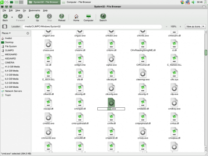Switch to System32 - File Browser taskbar window
This screenshot has height=156, width=208.
coord(44,2)
